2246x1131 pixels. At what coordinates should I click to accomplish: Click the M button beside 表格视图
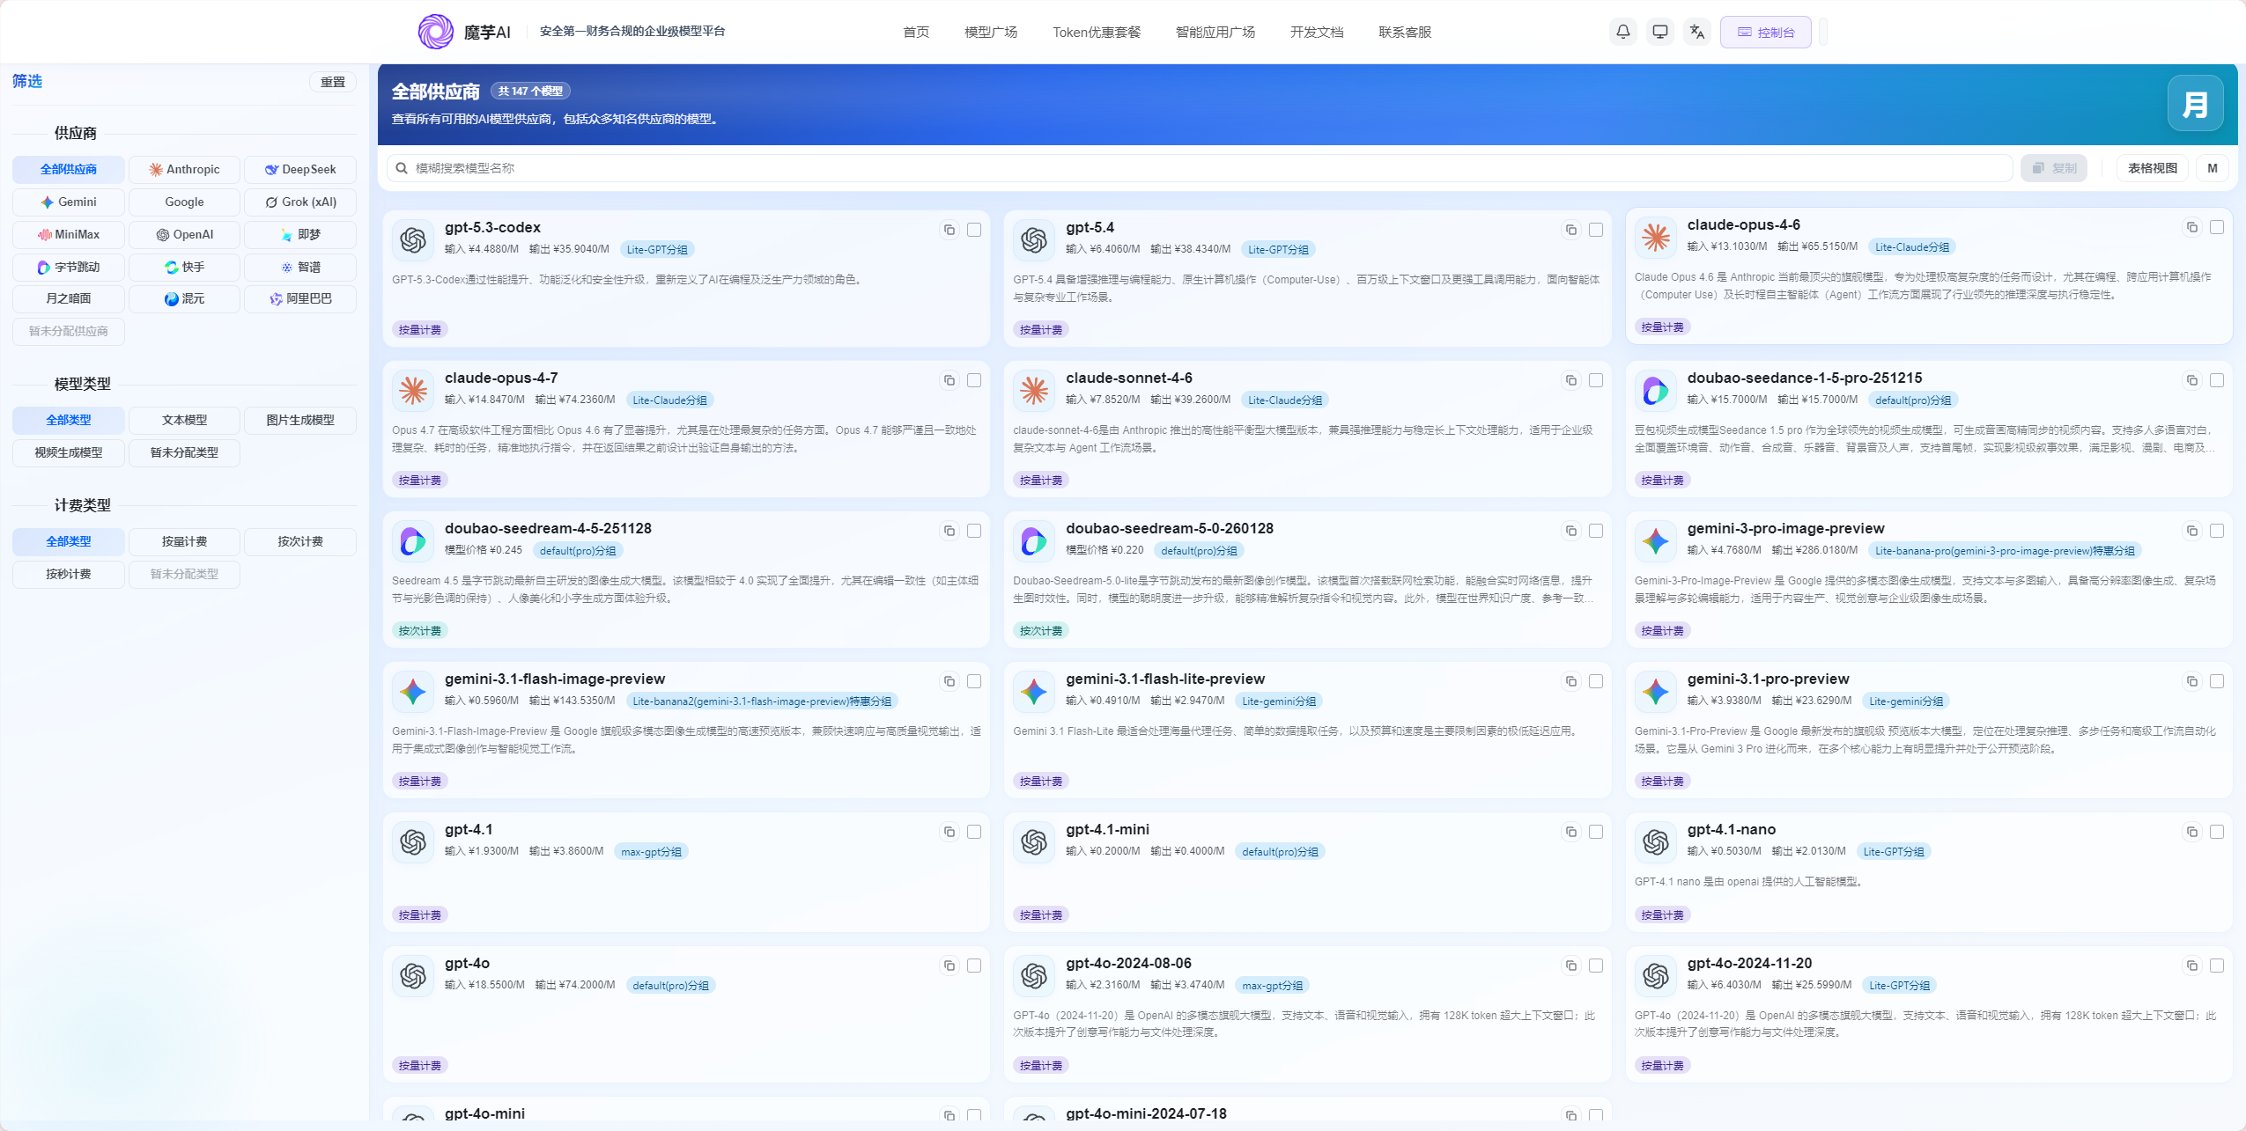[2212, 168]
